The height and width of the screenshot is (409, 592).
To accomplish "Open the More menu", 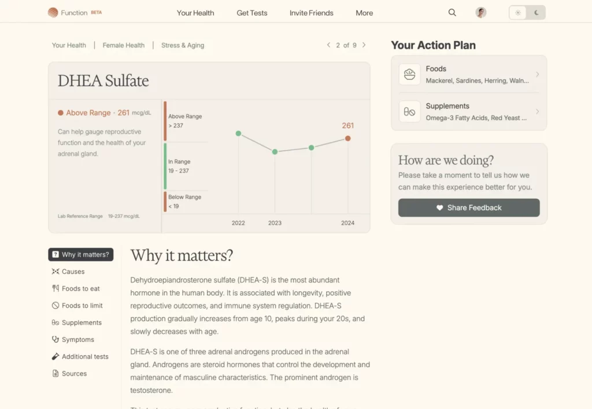I will [364, 13].
